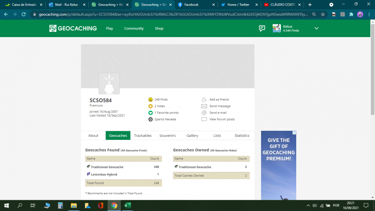The height and width of the screenshot is (211, 375).
Task: Open File Explorer from taskbar
Action: click(x=73, y=205)
